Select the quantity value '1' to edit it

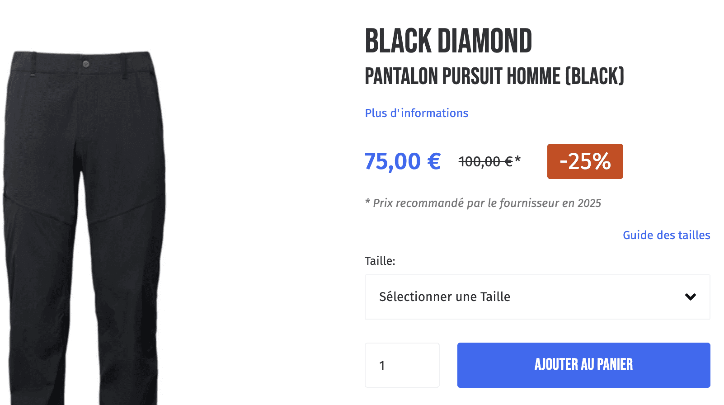pyautogui.click(x=383, y=365)
